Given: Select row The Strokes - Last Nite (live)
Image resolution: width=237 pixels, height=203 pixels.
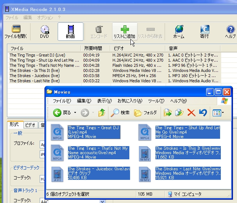Looking at the screenshot, I should (114, 81).
